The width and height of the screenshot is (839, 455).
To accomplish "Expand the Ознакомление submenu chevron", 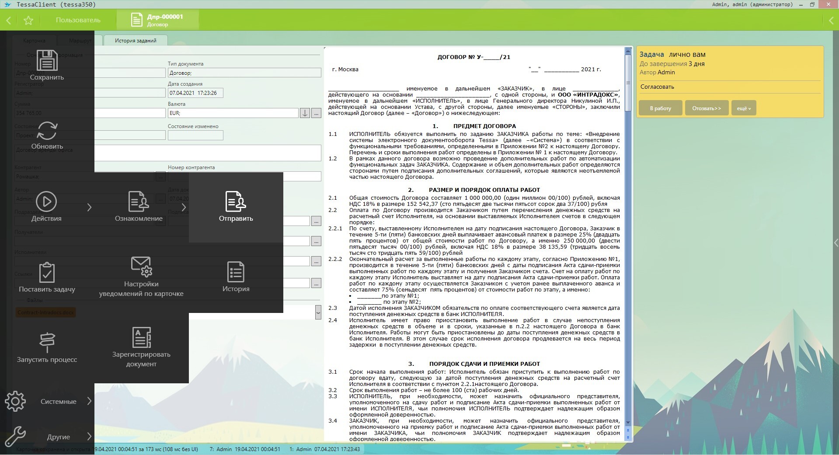I will click(x=184, y=207).
